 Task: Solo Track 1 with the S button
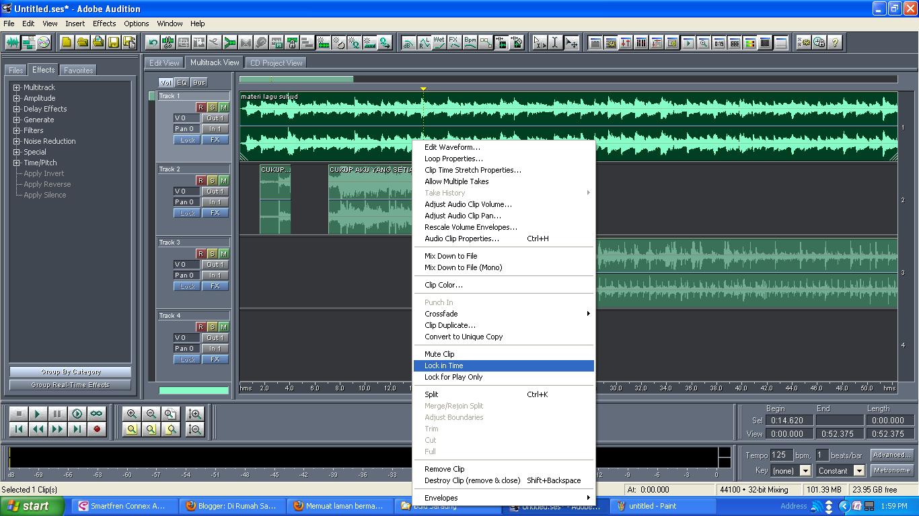tap(212, 107)
